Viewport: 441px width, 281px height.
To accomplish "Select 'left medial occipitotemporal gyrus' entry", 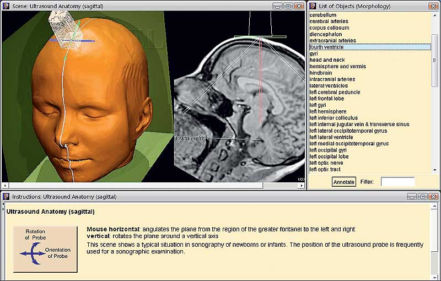I will (349, 144).
